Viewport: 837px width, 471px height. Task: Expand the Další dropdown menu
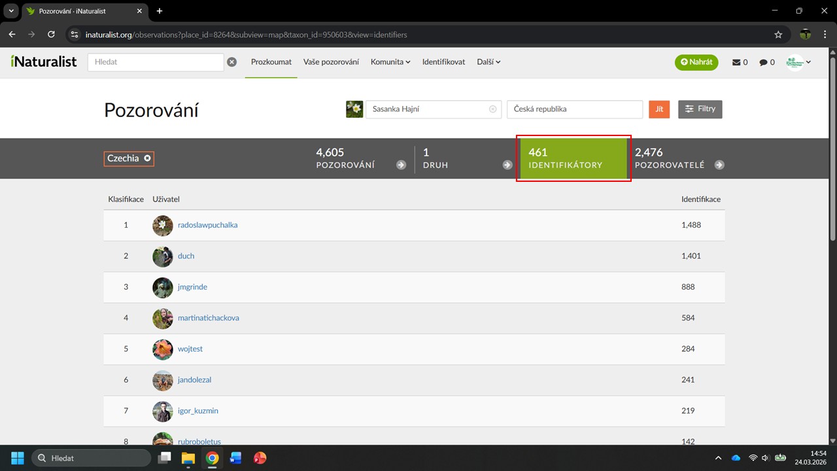tap(488, 62)
